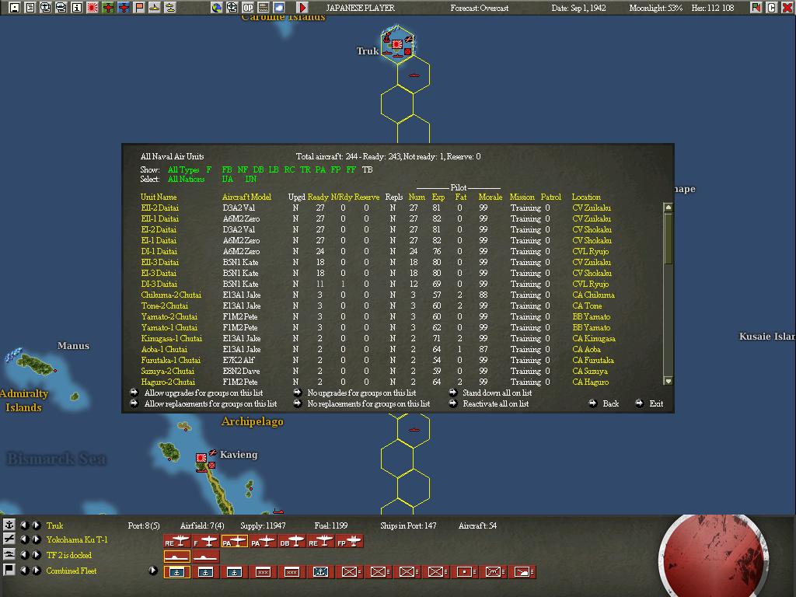Open the save game disk icon
The height and width of the screenshot is (597, 796).
[15, 7]
